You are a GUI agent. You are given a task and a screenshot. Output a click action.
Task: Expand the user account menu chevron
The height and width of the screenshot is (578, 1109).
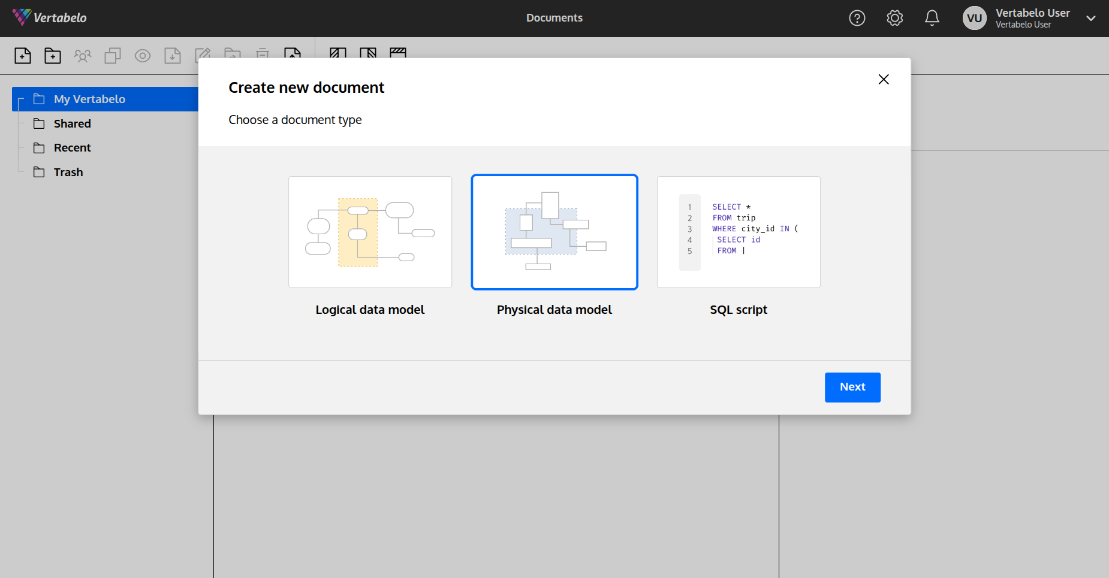tap(1090, 19)
